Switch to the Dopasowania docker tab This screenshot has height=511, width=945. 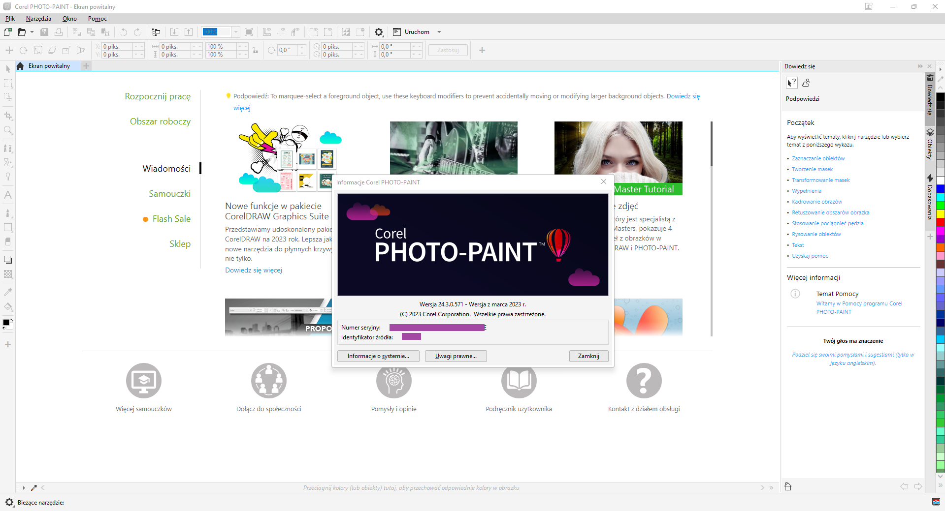click(930, 197)
